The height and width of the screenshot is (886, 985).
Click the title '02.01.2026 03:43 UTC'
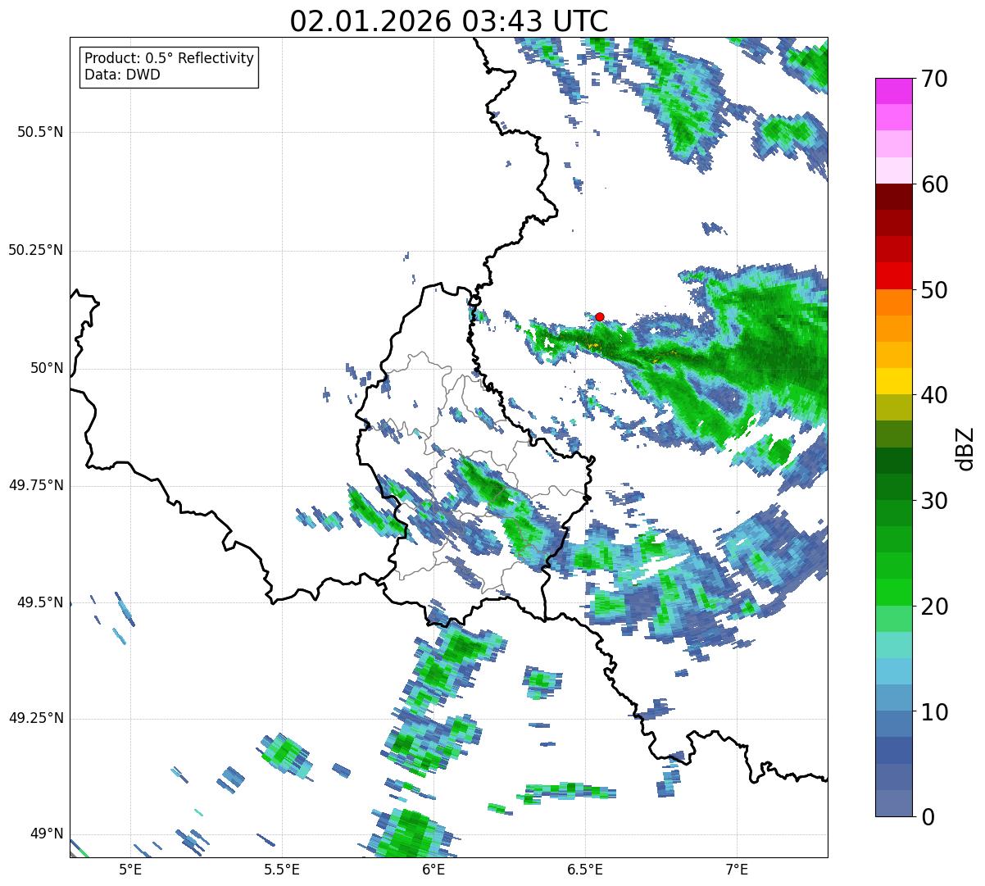[x=449, y=21]
